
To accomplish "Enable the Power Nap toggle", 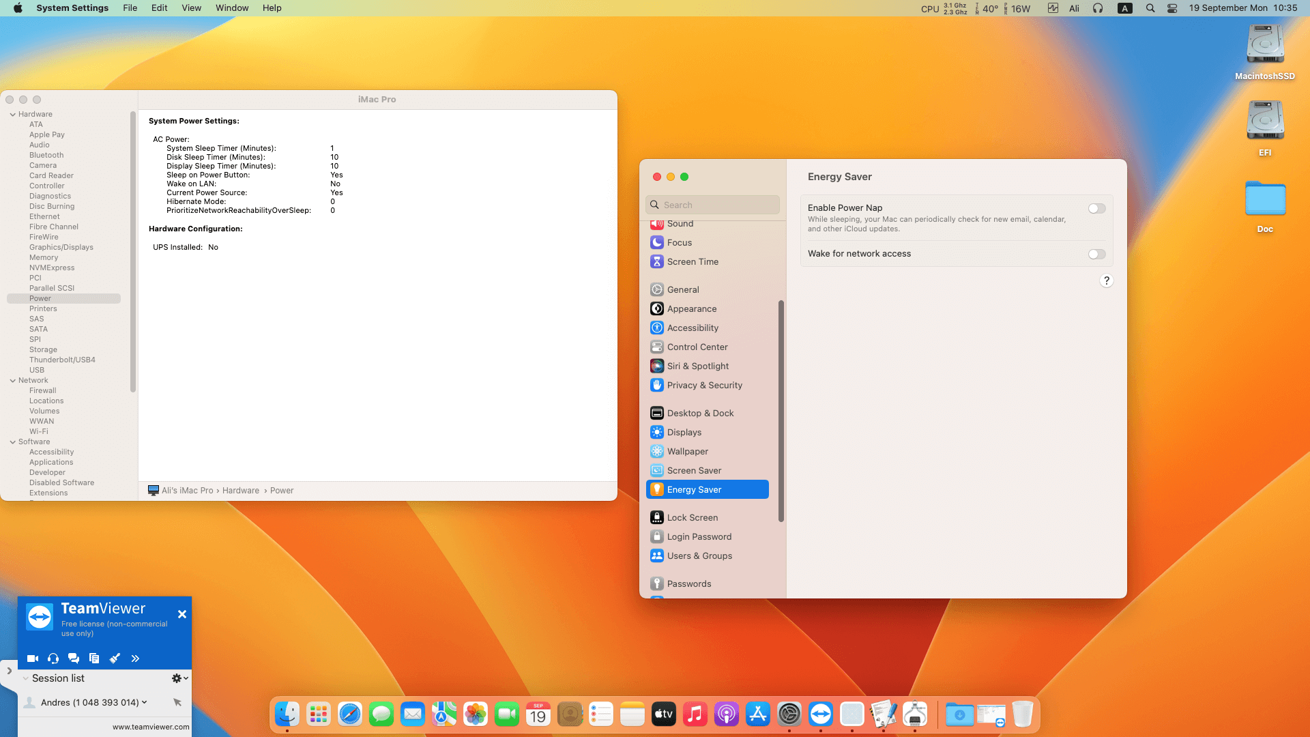I will pos(1096,209).
